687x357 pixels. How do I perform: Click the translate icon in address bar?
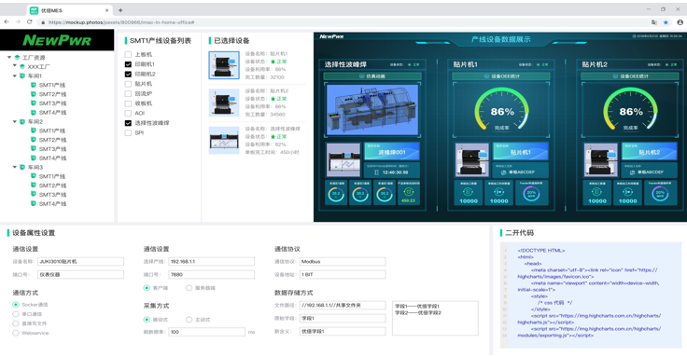[x=654, y=22]
